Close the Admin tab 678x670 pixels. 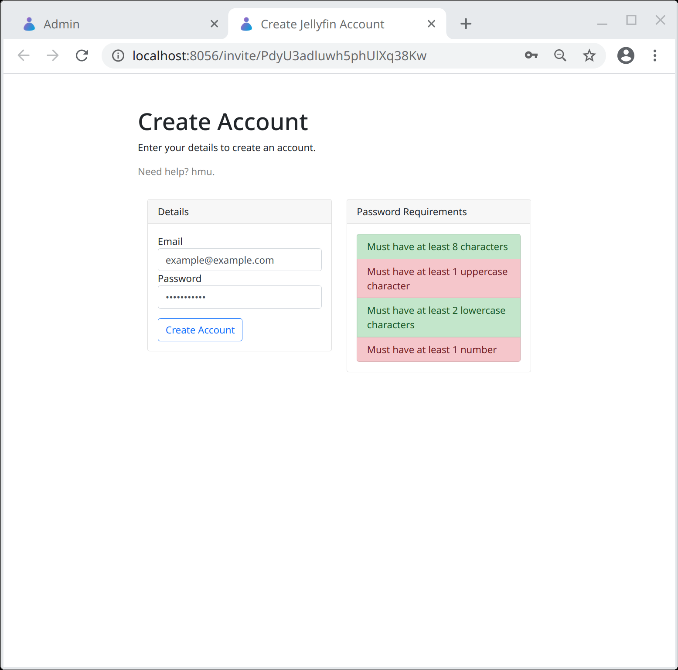click(x=214, y=24)
